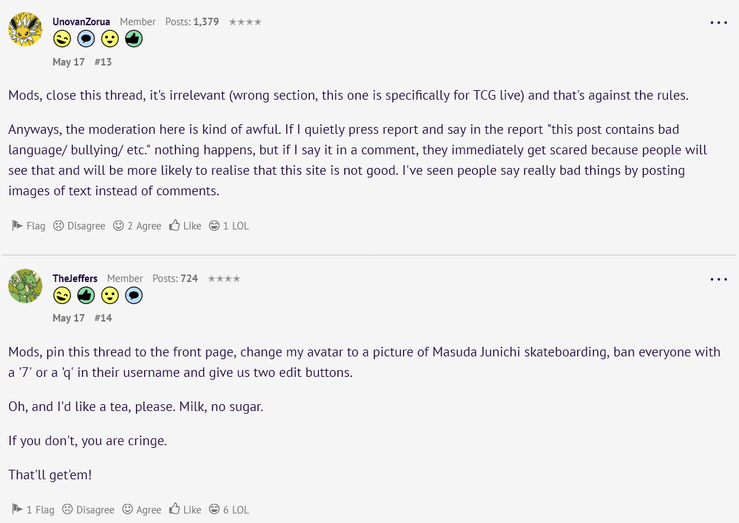Click blue speech bubble badge under UnovanZorua
Image resolution: width=739 pixels, height=523 pixels.
(86, 39)
